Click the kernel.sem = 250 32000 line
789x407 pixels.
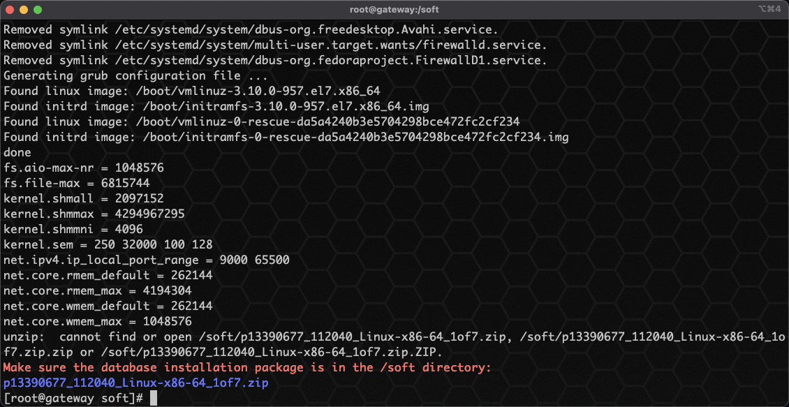[x=108, y=244]
